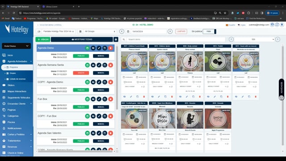The image size is (286, 161).
Task: Click the search magnifier beside Search items
Action: coord(124,39)
